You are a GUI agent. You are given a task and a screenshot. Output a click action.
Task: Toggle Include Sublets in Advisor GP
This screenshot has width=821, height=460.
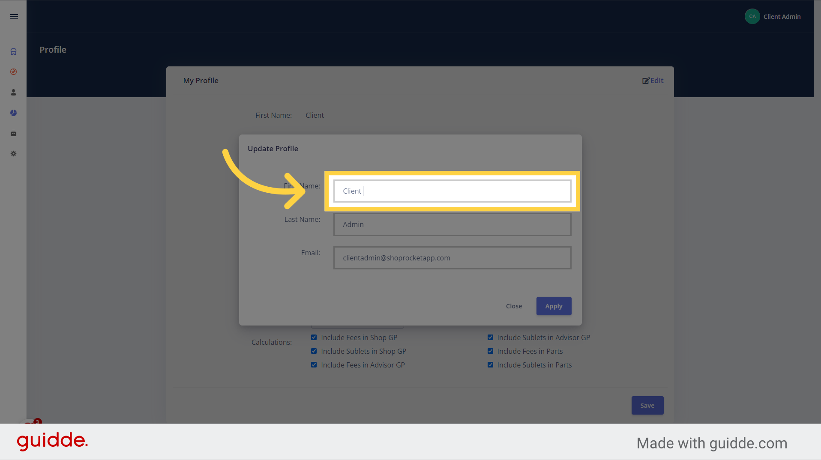pos(490,338)
